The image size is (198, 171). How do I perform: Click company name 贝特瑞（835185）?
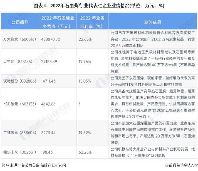point(18,62)
